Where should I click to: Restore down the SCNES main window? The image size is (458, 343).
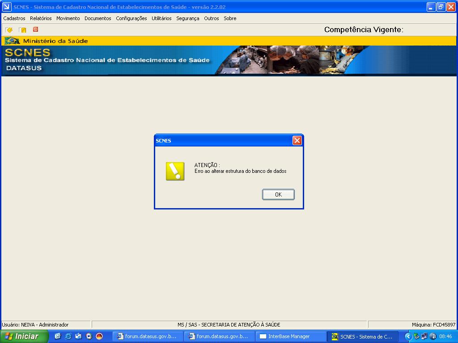pos(441,7)
